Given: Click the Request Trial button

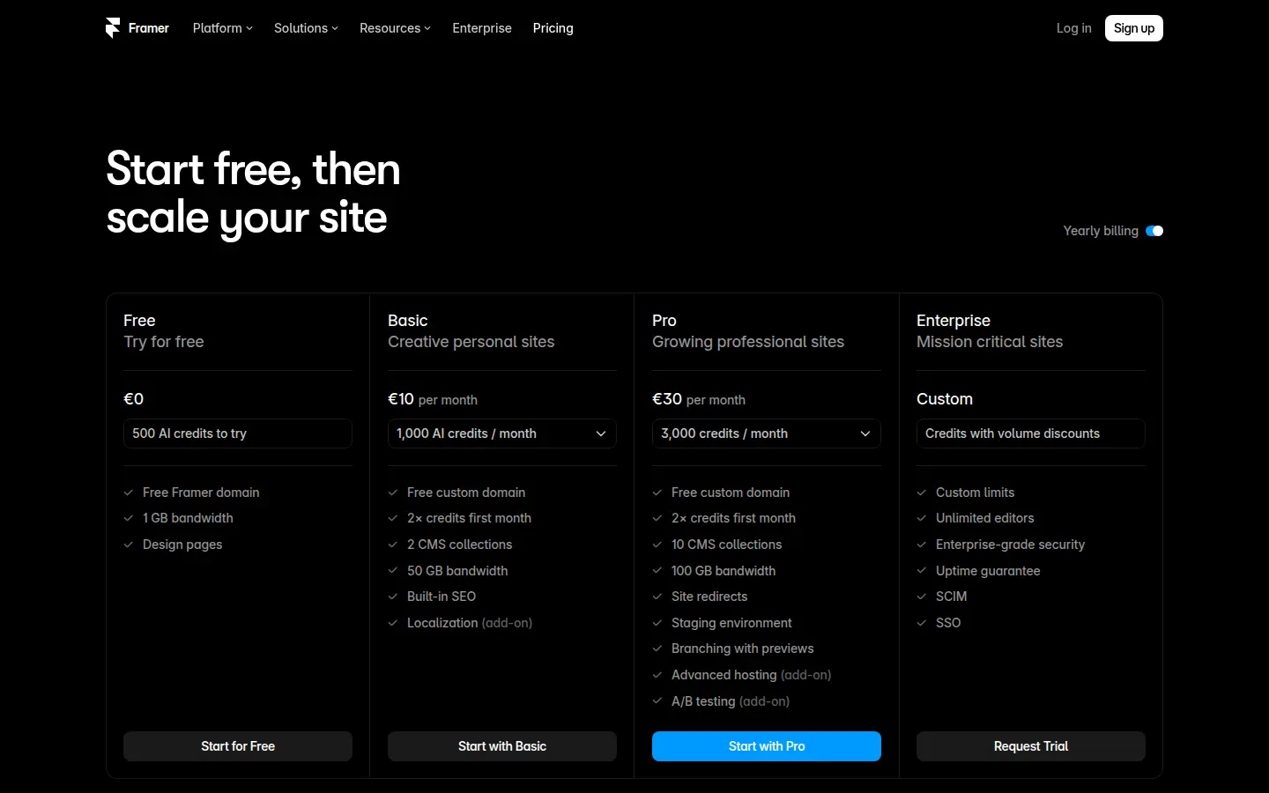Looking at the screenshot, I should 1031,746.
